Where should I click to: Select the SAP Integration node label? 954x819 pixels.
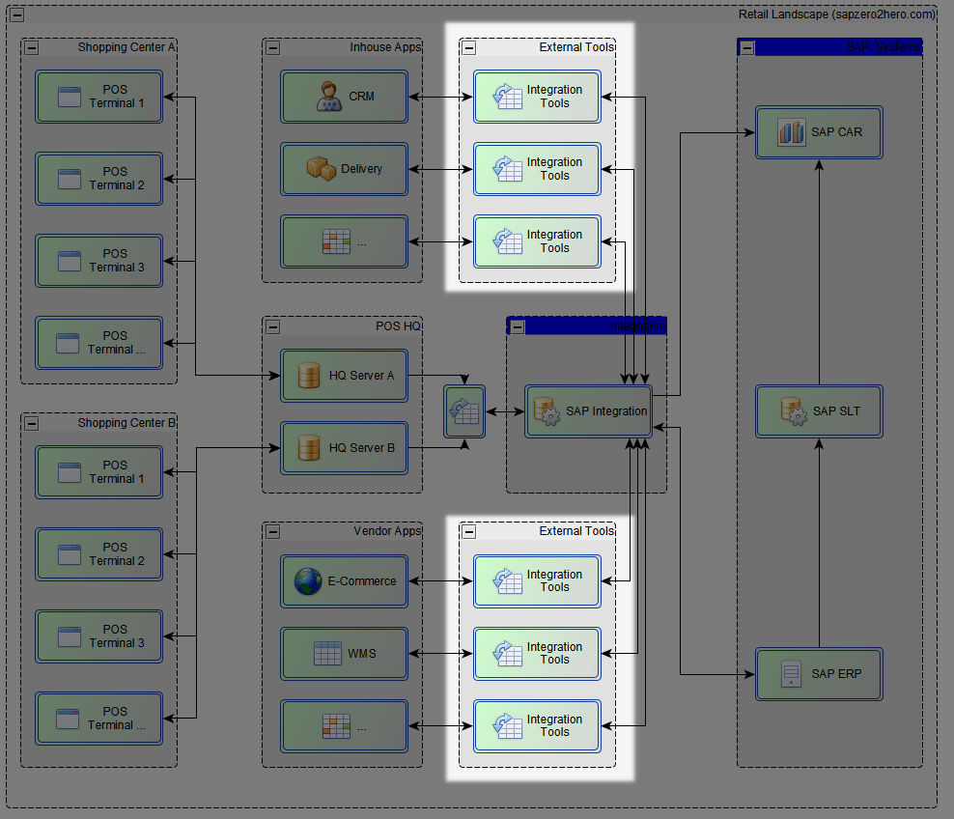[x=606, y=411]
